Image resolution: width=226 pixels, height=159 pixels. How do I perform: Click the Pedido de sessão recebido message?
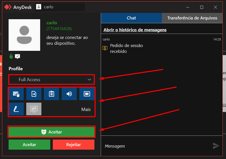[x=127, y=49]
